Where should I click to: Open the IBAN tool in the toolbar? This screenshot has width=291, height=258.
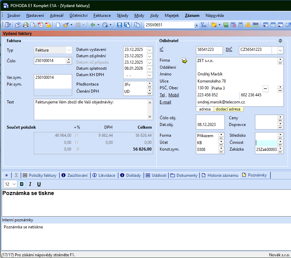[x=256, y=25]
